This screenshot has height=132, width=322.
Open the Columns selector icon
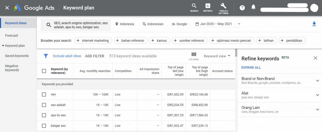pos(194,56)
